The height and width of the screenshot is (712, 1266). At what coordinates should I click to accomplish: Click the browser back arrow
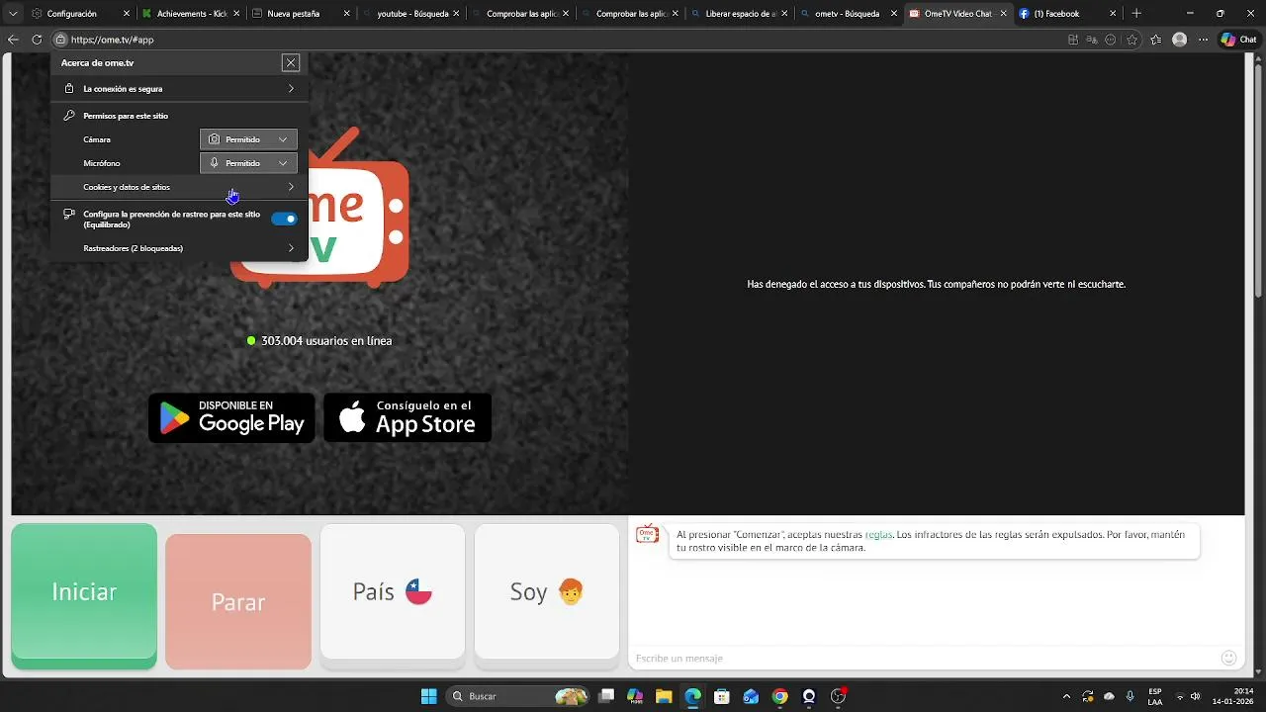13,40
